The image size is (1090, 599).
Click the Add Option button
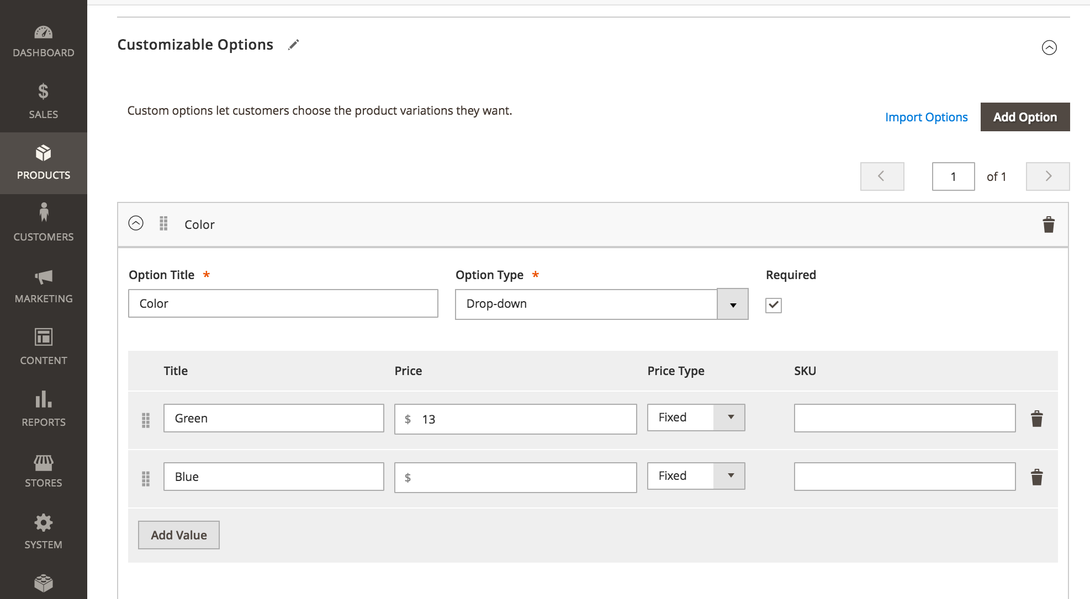tap(1025, 117)
